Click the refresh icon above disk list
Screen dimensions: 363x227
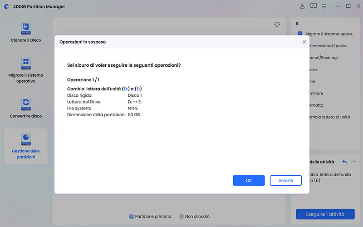point(277,25)
